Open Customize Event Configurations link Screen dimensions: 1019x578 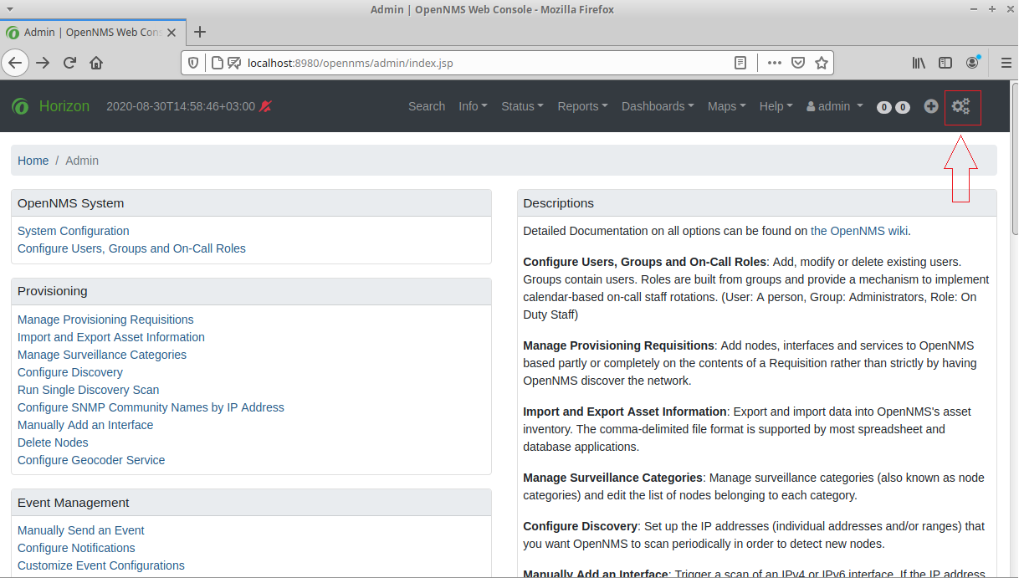click(101, 565)
